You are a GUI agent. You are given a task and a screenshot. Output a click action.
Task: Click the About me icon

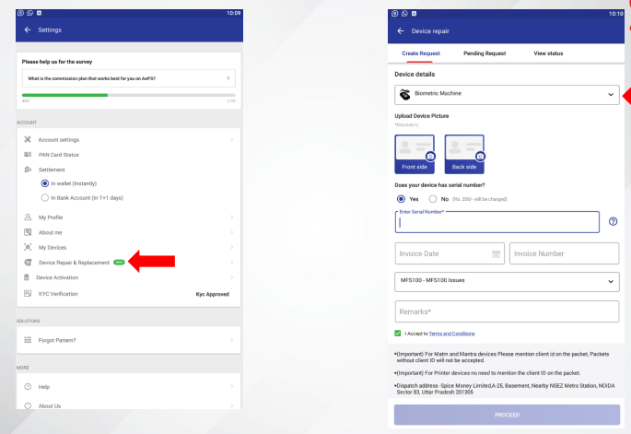pos(28,232)
